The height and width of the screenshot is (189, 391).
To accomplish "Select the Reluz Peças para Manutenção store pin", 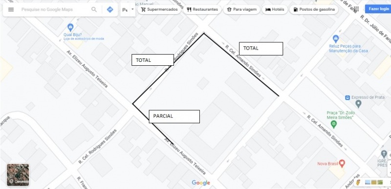I will (x=336, y=39).
